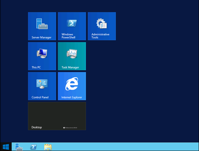
Task: Click the Control Panel tile icon
Action: click(42, 83)
